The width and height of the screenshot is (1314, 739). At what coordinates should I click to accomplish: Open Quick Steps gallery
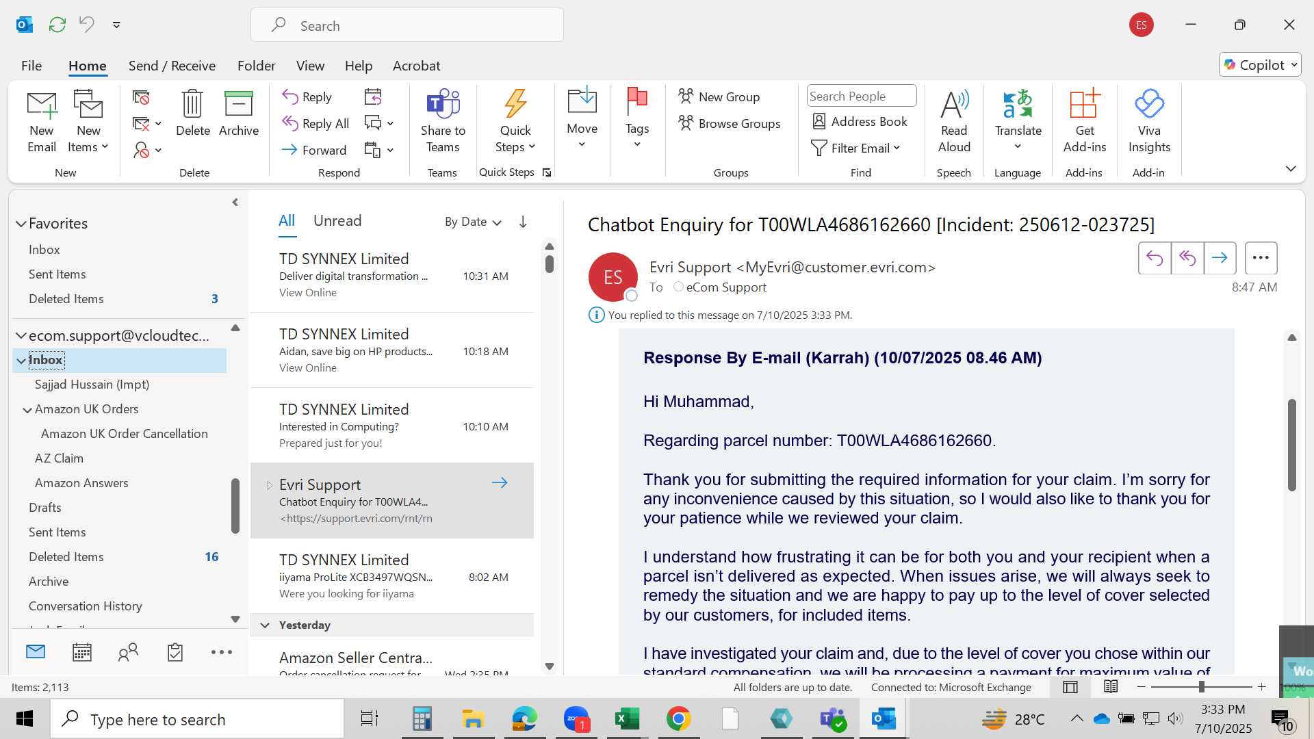(515, 122)
